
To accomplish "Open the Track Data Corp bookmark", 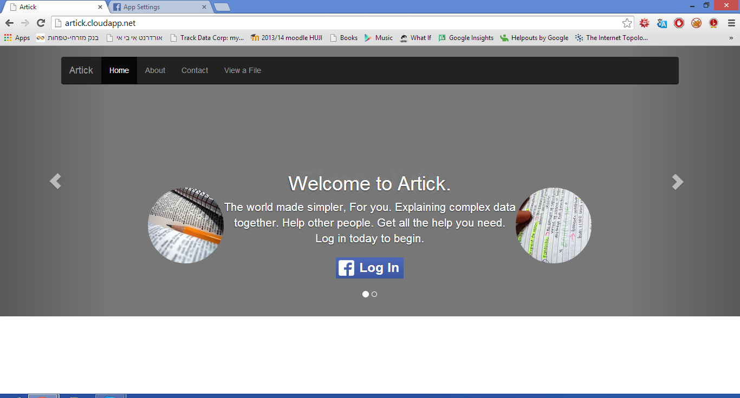I will click(207, 38).
